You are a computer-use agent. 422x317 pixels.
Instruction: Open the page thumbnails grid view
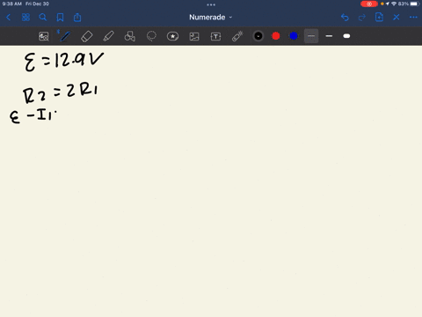[25, 18]
